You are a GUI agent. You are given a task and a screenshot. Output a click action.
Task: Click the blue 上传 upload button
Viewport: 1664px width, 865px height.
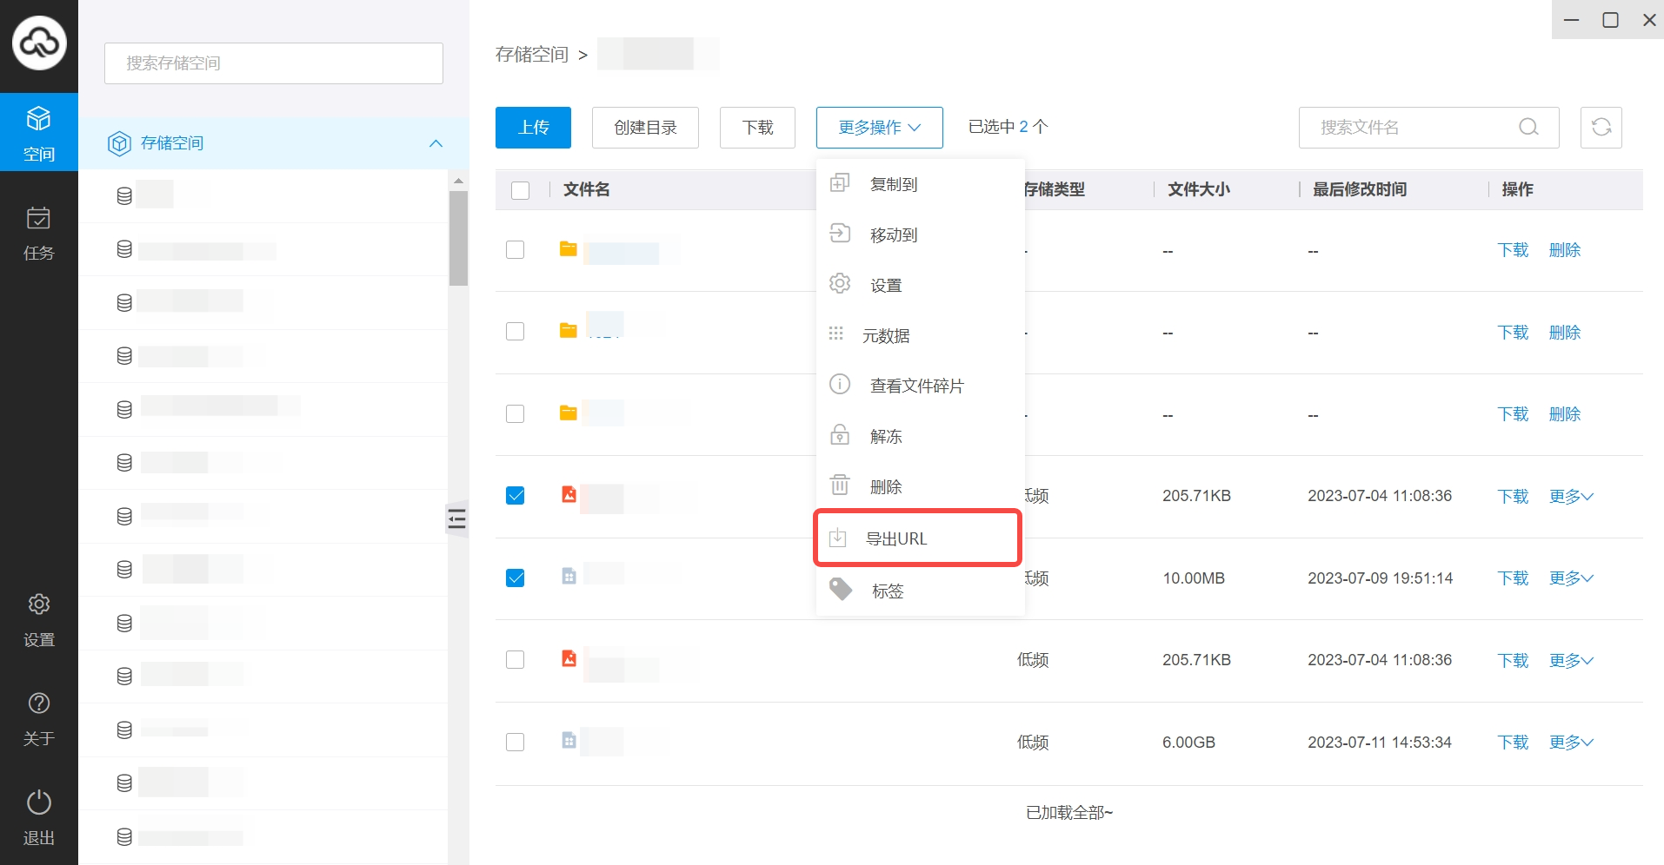pos(533,128)
